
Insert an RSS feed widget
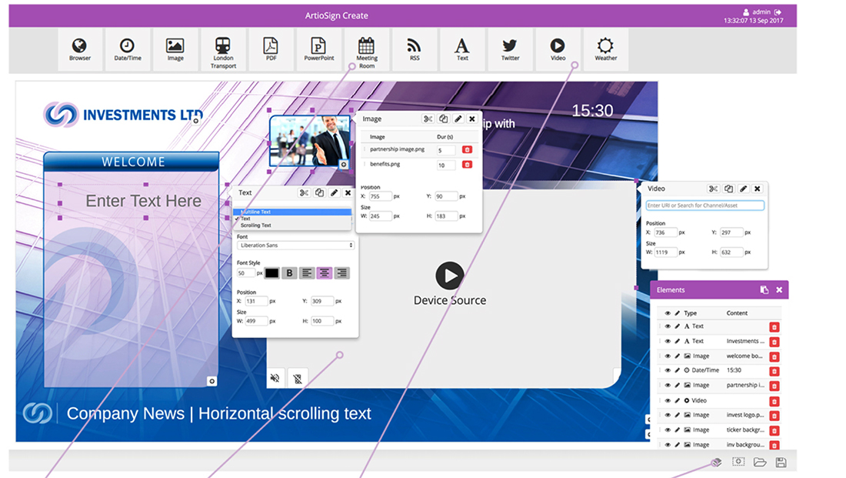tap(415, 50)
